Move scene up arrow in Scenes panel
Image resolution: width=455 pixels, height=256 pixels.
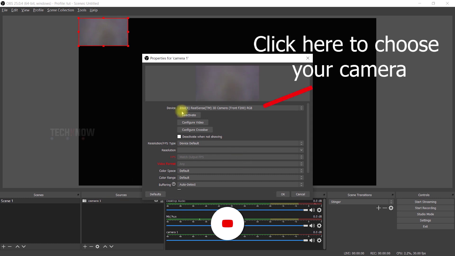pos(17,247)
